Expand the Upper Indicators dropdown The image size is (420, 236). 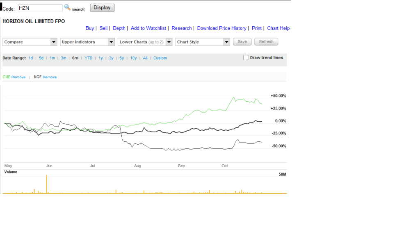tap(111, 42)
